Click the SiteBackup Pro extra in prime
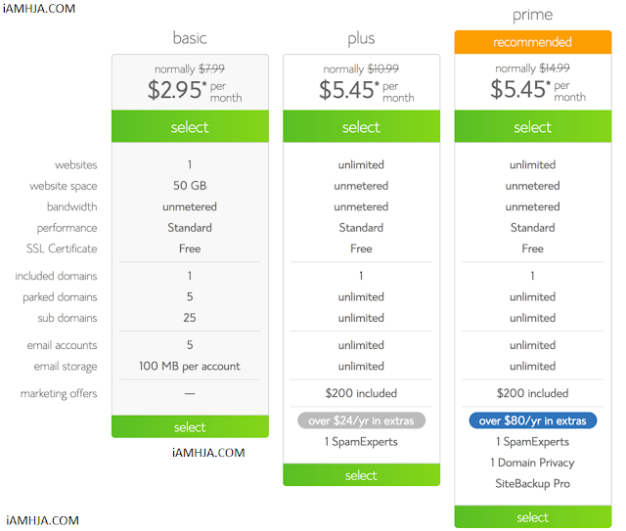The width and height of the screenshot is (626, 531). [532, 483]
